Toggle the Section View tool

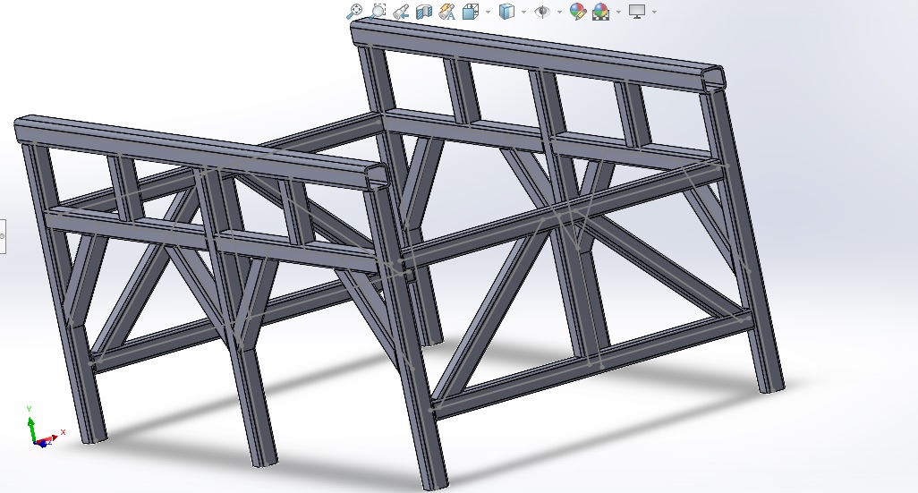(x=424, y=12)
